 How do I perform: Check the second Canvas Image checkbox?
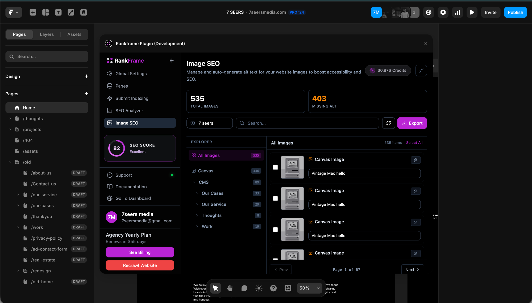[275, 198]
